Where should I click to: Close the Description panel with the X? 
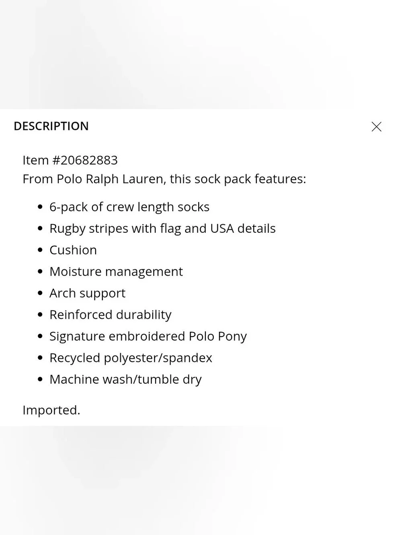click(x=376, y=126)
